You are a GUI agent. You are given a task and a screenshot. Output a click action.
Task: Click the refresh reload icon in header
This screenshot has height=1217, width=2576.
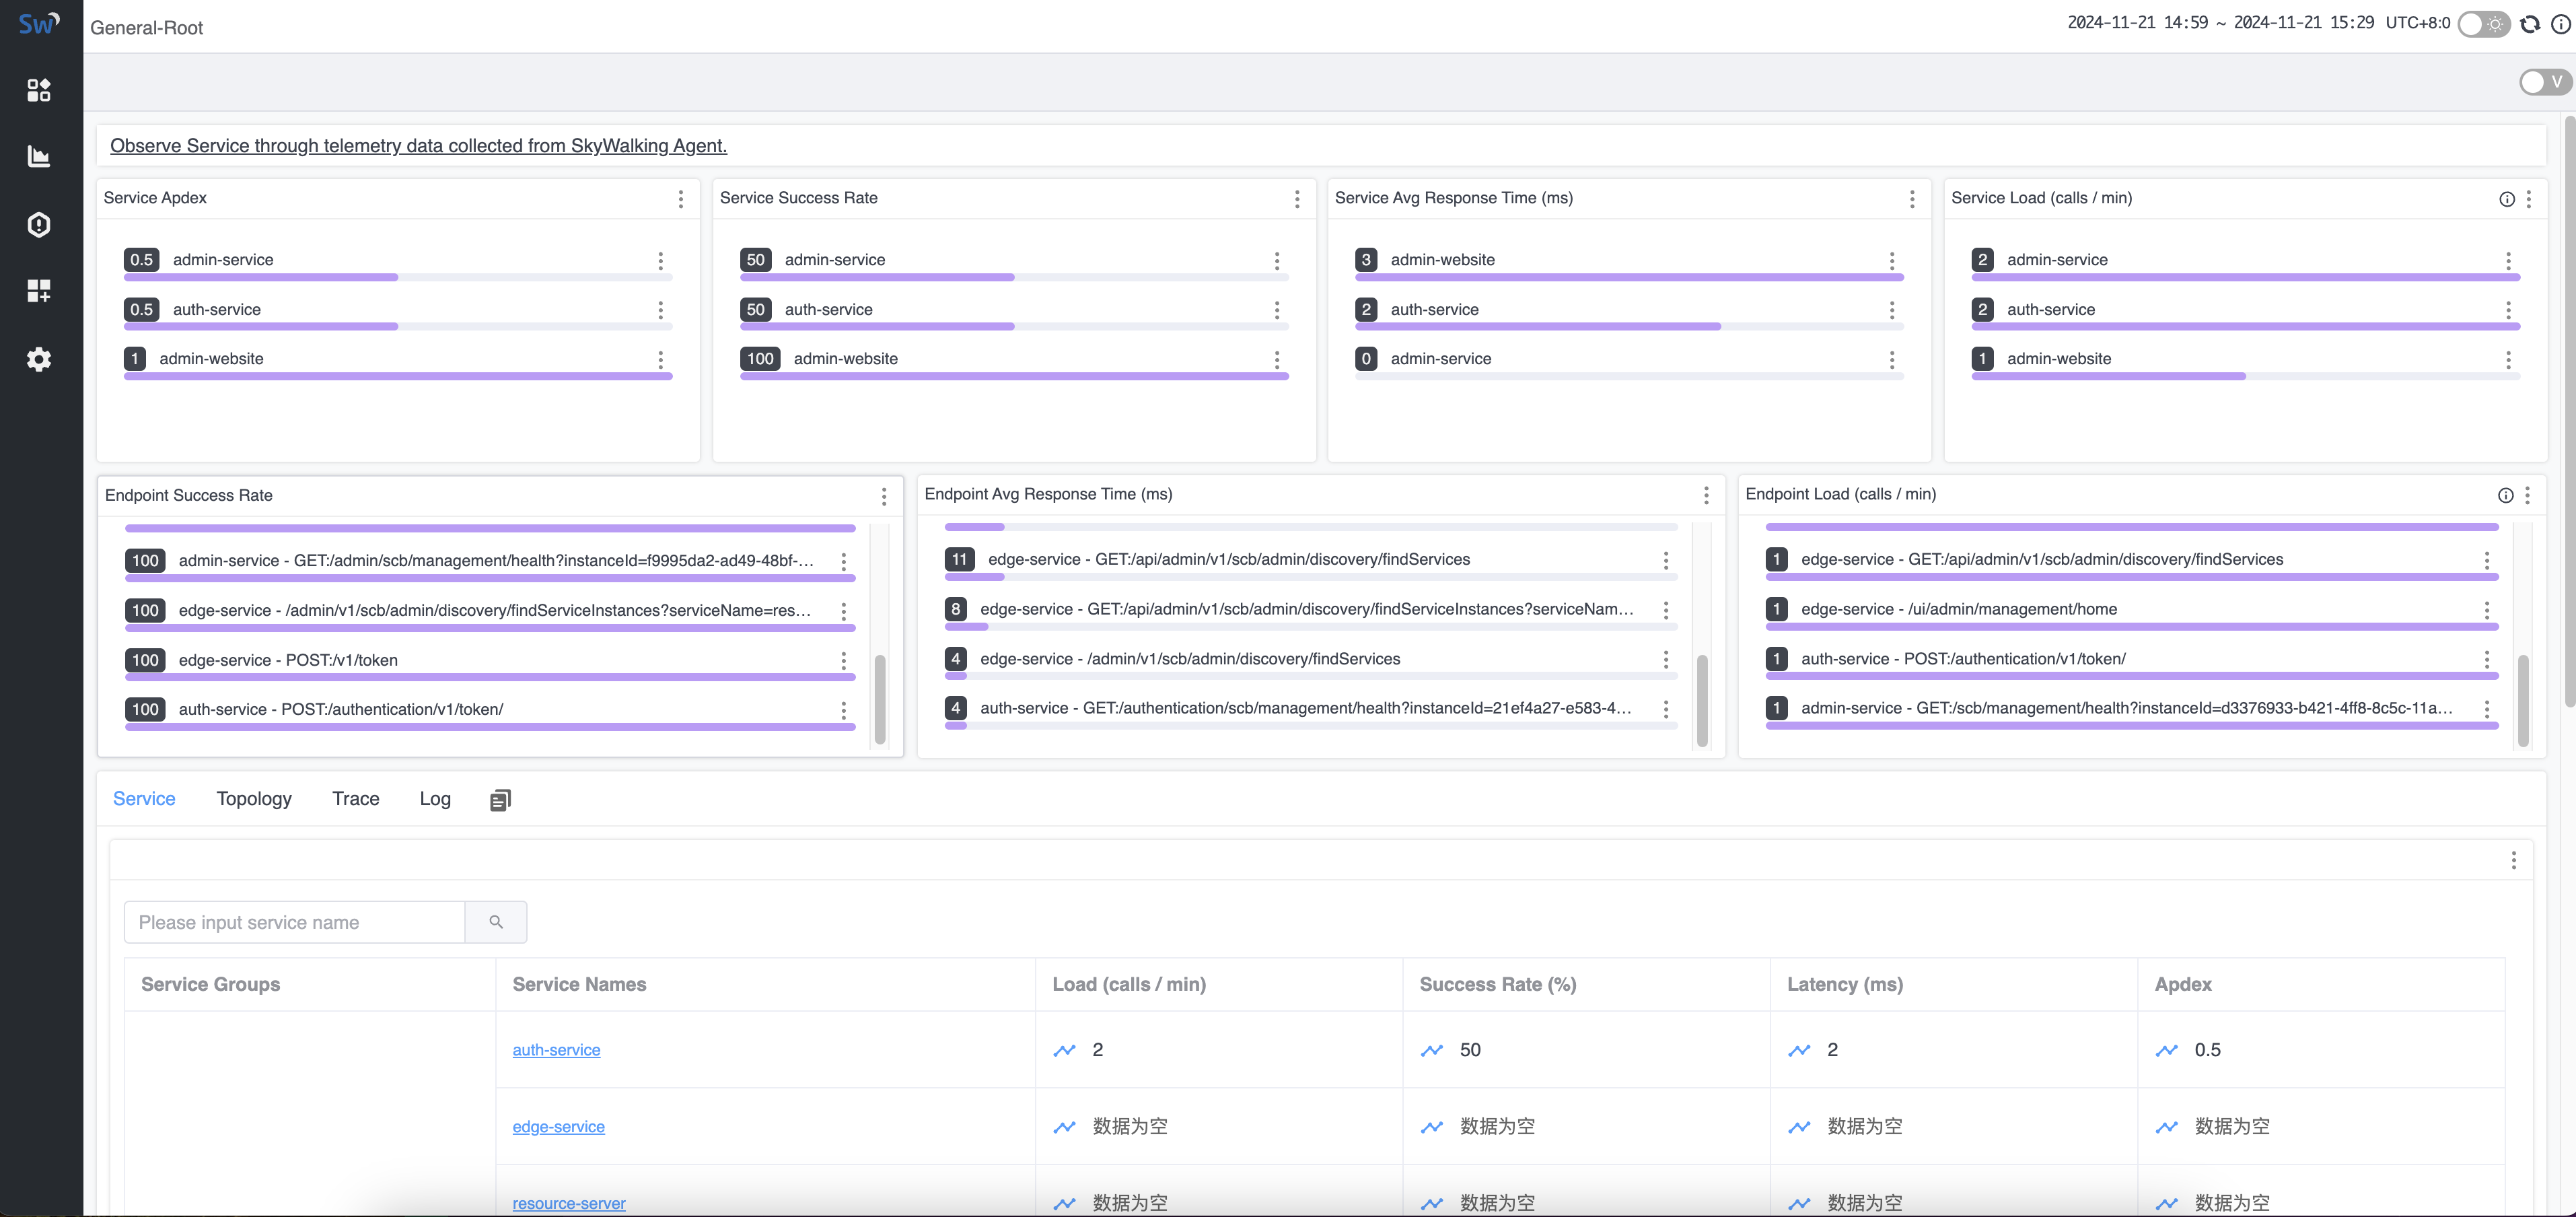coord(2530,24)
